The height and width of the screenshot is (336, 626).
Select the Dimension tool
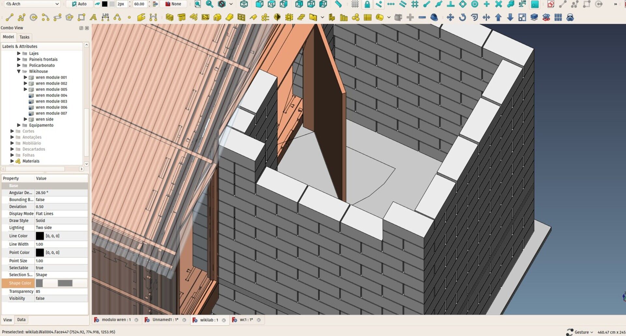(x=105, y=17)
